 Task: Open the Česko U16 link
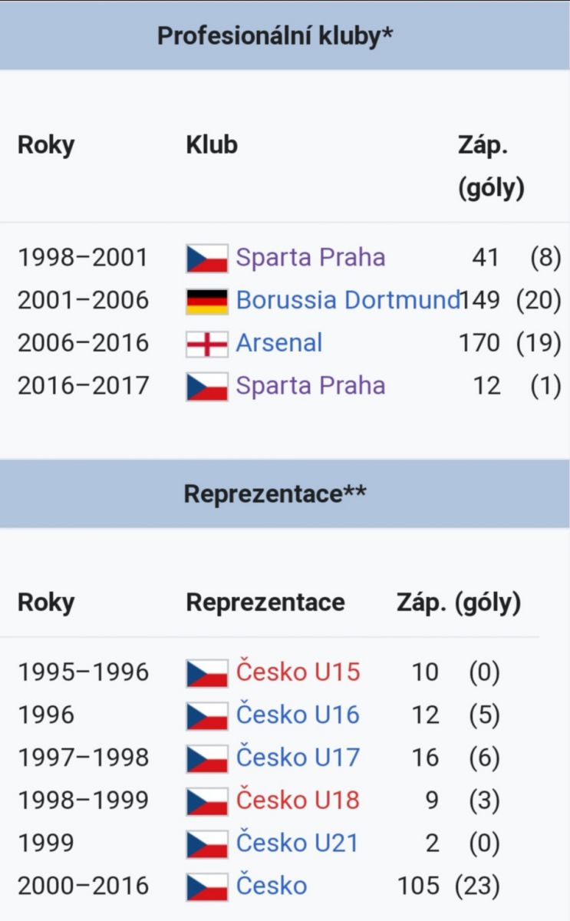(298, 715)
